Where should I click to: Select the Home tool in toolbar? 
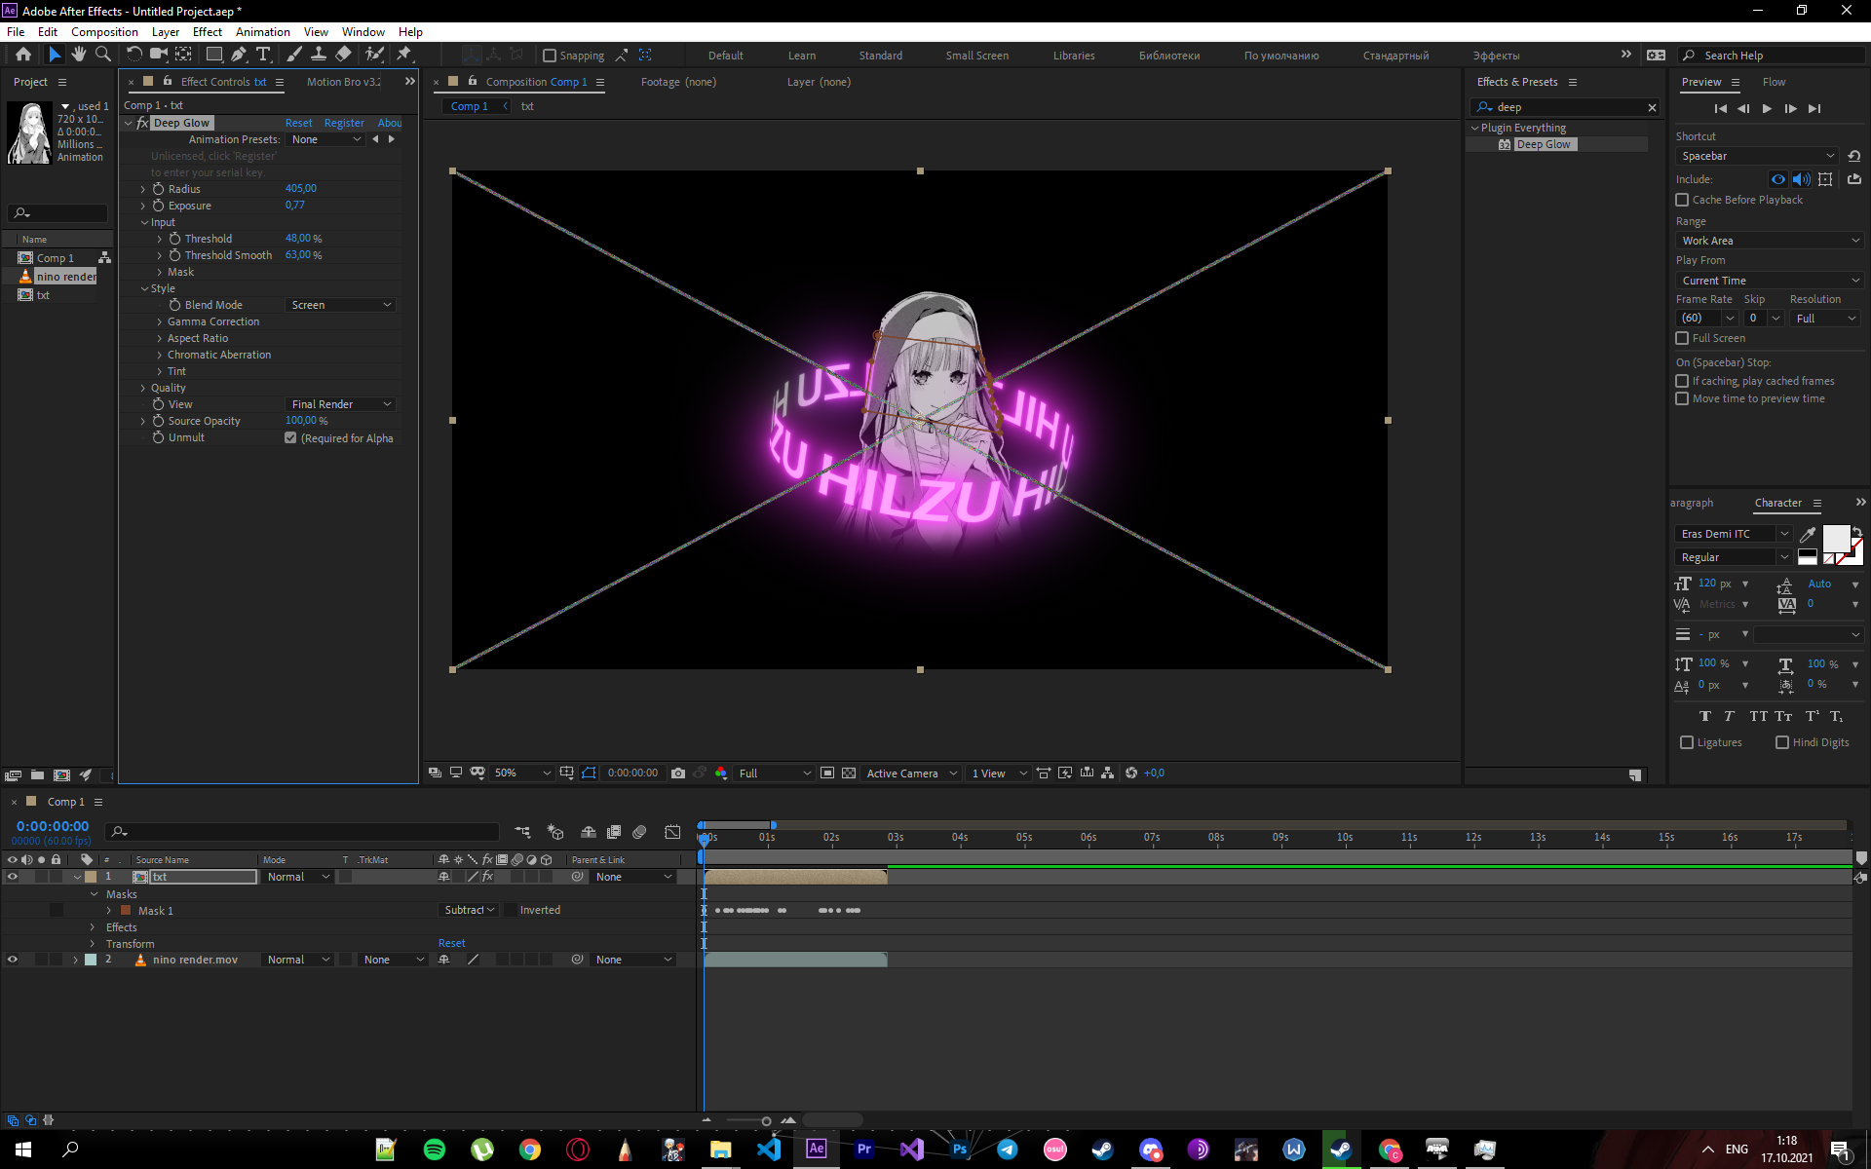point(23,55)
